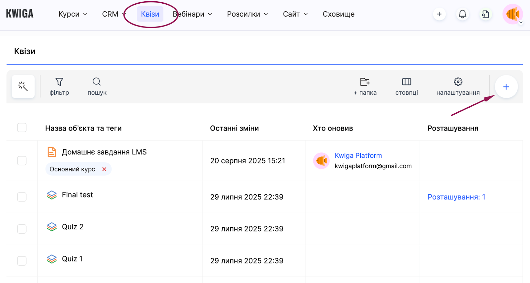
Task: Open the notifications bell
Action: 462,14
